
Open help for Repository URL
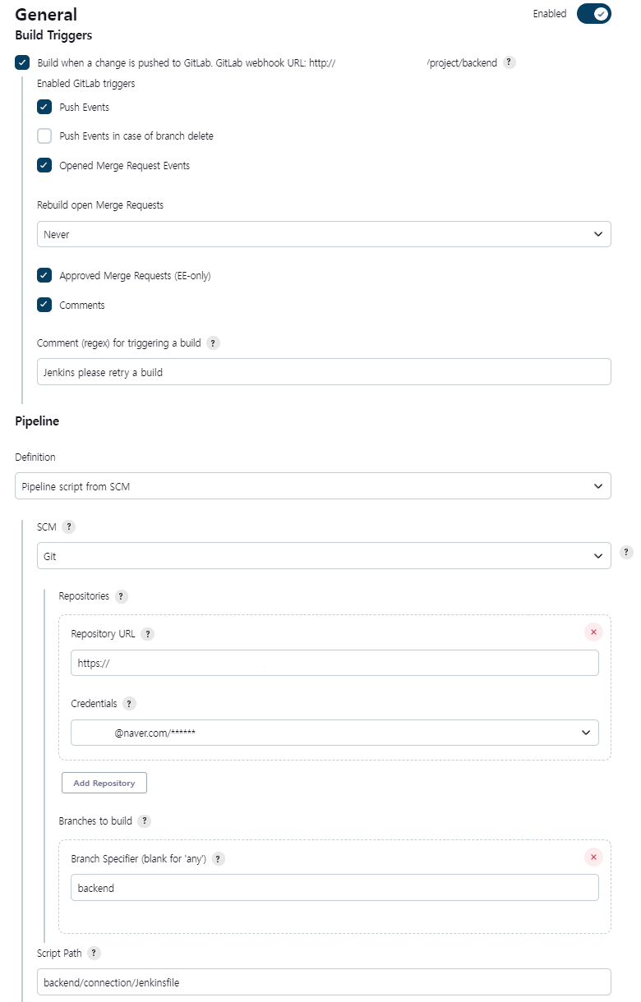(147, 634)
